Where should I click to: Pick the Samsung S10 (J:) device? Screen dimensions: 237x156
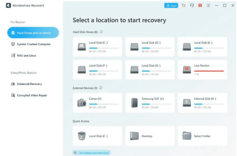[x=150, y=102]
